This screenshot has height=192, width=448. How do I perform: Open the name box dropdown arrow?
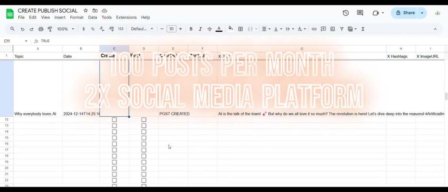pyautogui.click(x=26, y=41)
